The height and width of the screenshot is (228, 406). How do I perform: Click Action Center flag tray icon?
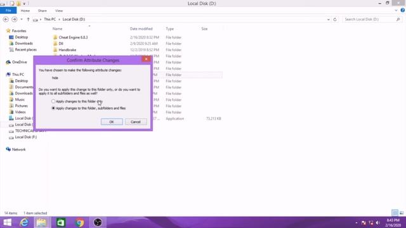[363, 222]
